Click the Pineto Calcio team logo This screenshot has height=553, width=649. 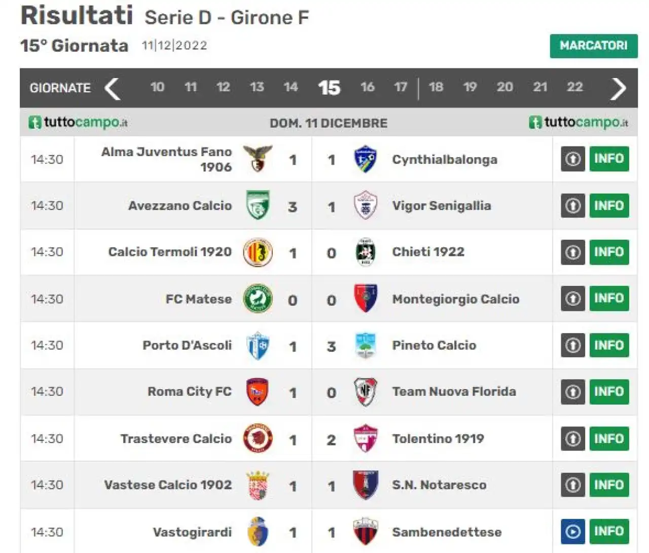(365, 346)
